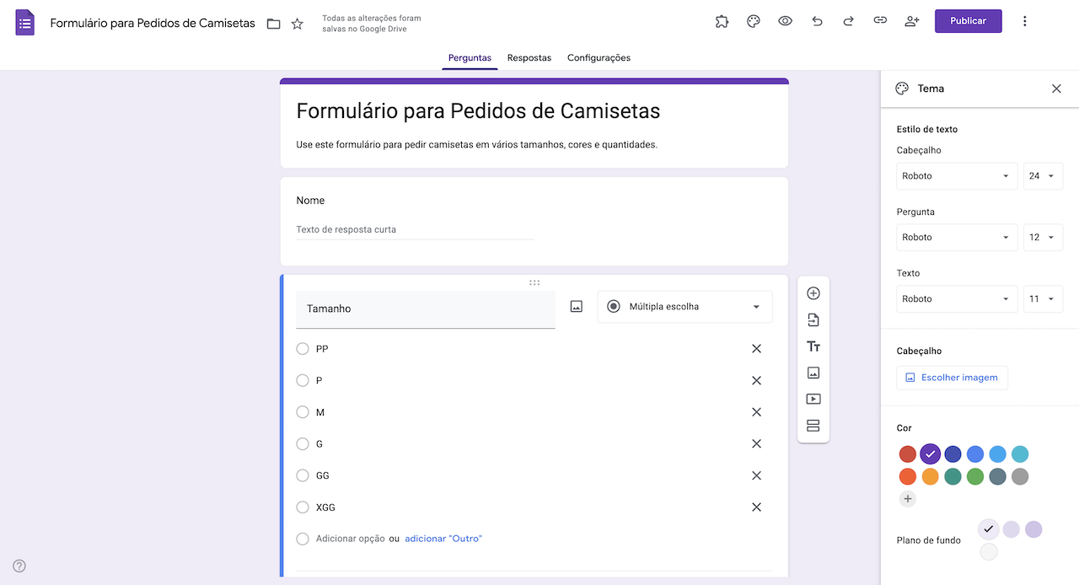
Task: Undo the last change
Action: (x=816, y=20)
